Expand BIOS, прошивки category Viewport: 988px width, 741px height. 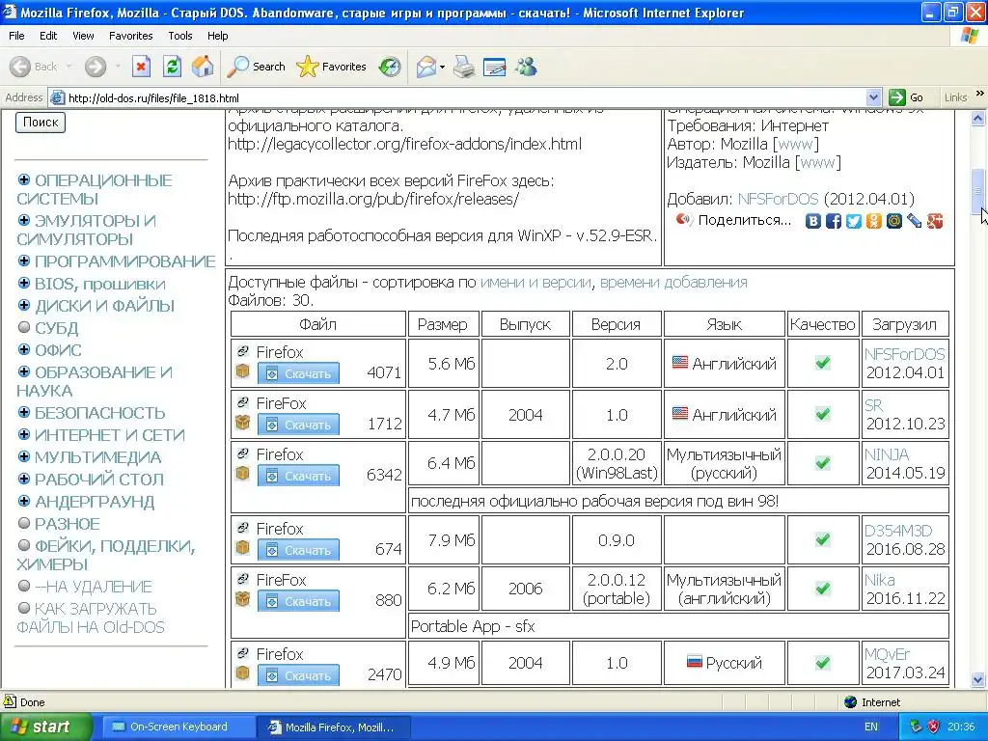[24, 283]
